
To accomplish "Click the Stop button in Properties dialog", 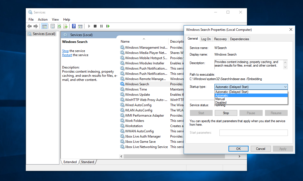I will (226, 113).
